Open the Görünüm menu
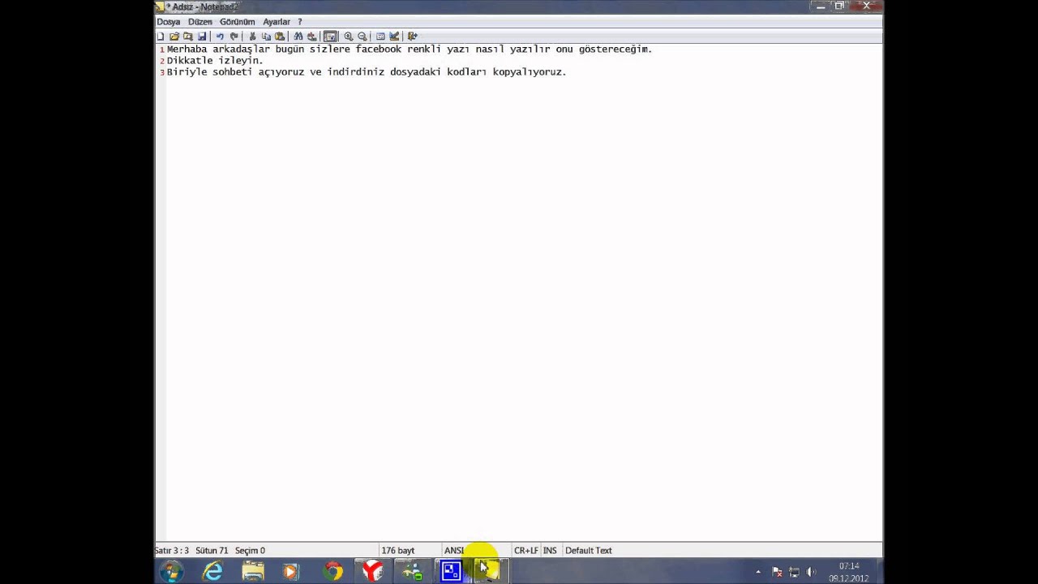The image size is (1038, 584). pyautogui.click(x=238, y=22)
